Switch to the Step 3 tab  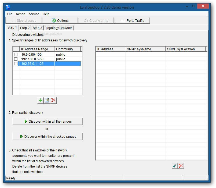click(x=37, y=28)
